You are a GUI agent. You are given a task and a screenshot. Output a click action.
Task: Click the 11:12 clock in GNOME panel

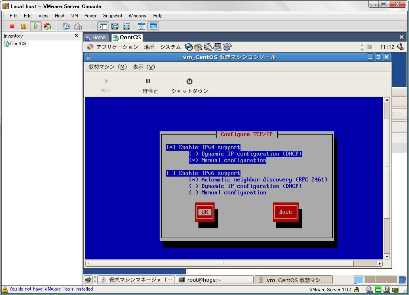point(387,47)
